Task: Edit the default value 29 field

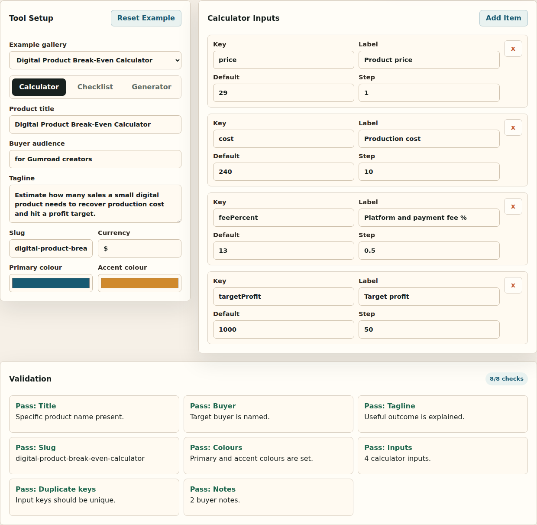Action: pos(284,93)
